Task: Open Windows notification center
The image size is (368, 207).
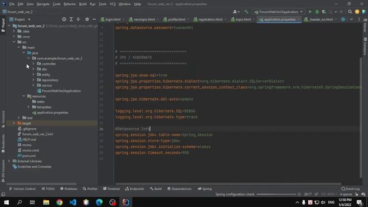Action: pyautogui.click(x=359, y=202)
